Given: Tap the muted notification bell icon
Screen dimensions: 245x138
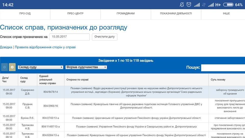Looking at the screenshot, I should [182, 5].
